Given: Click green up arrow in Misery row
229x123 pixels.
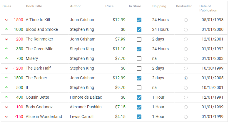Looking at the screenshot, I should coord(6,58).
